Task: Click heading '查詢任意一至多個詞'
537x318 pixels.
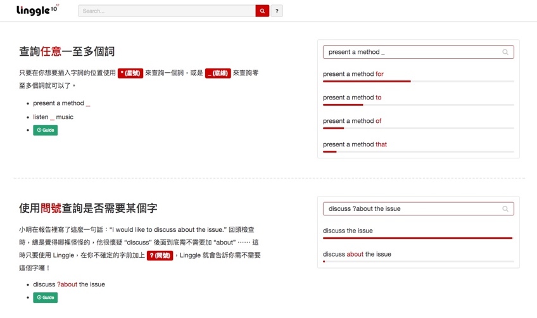Action: [x=66, y=51]
